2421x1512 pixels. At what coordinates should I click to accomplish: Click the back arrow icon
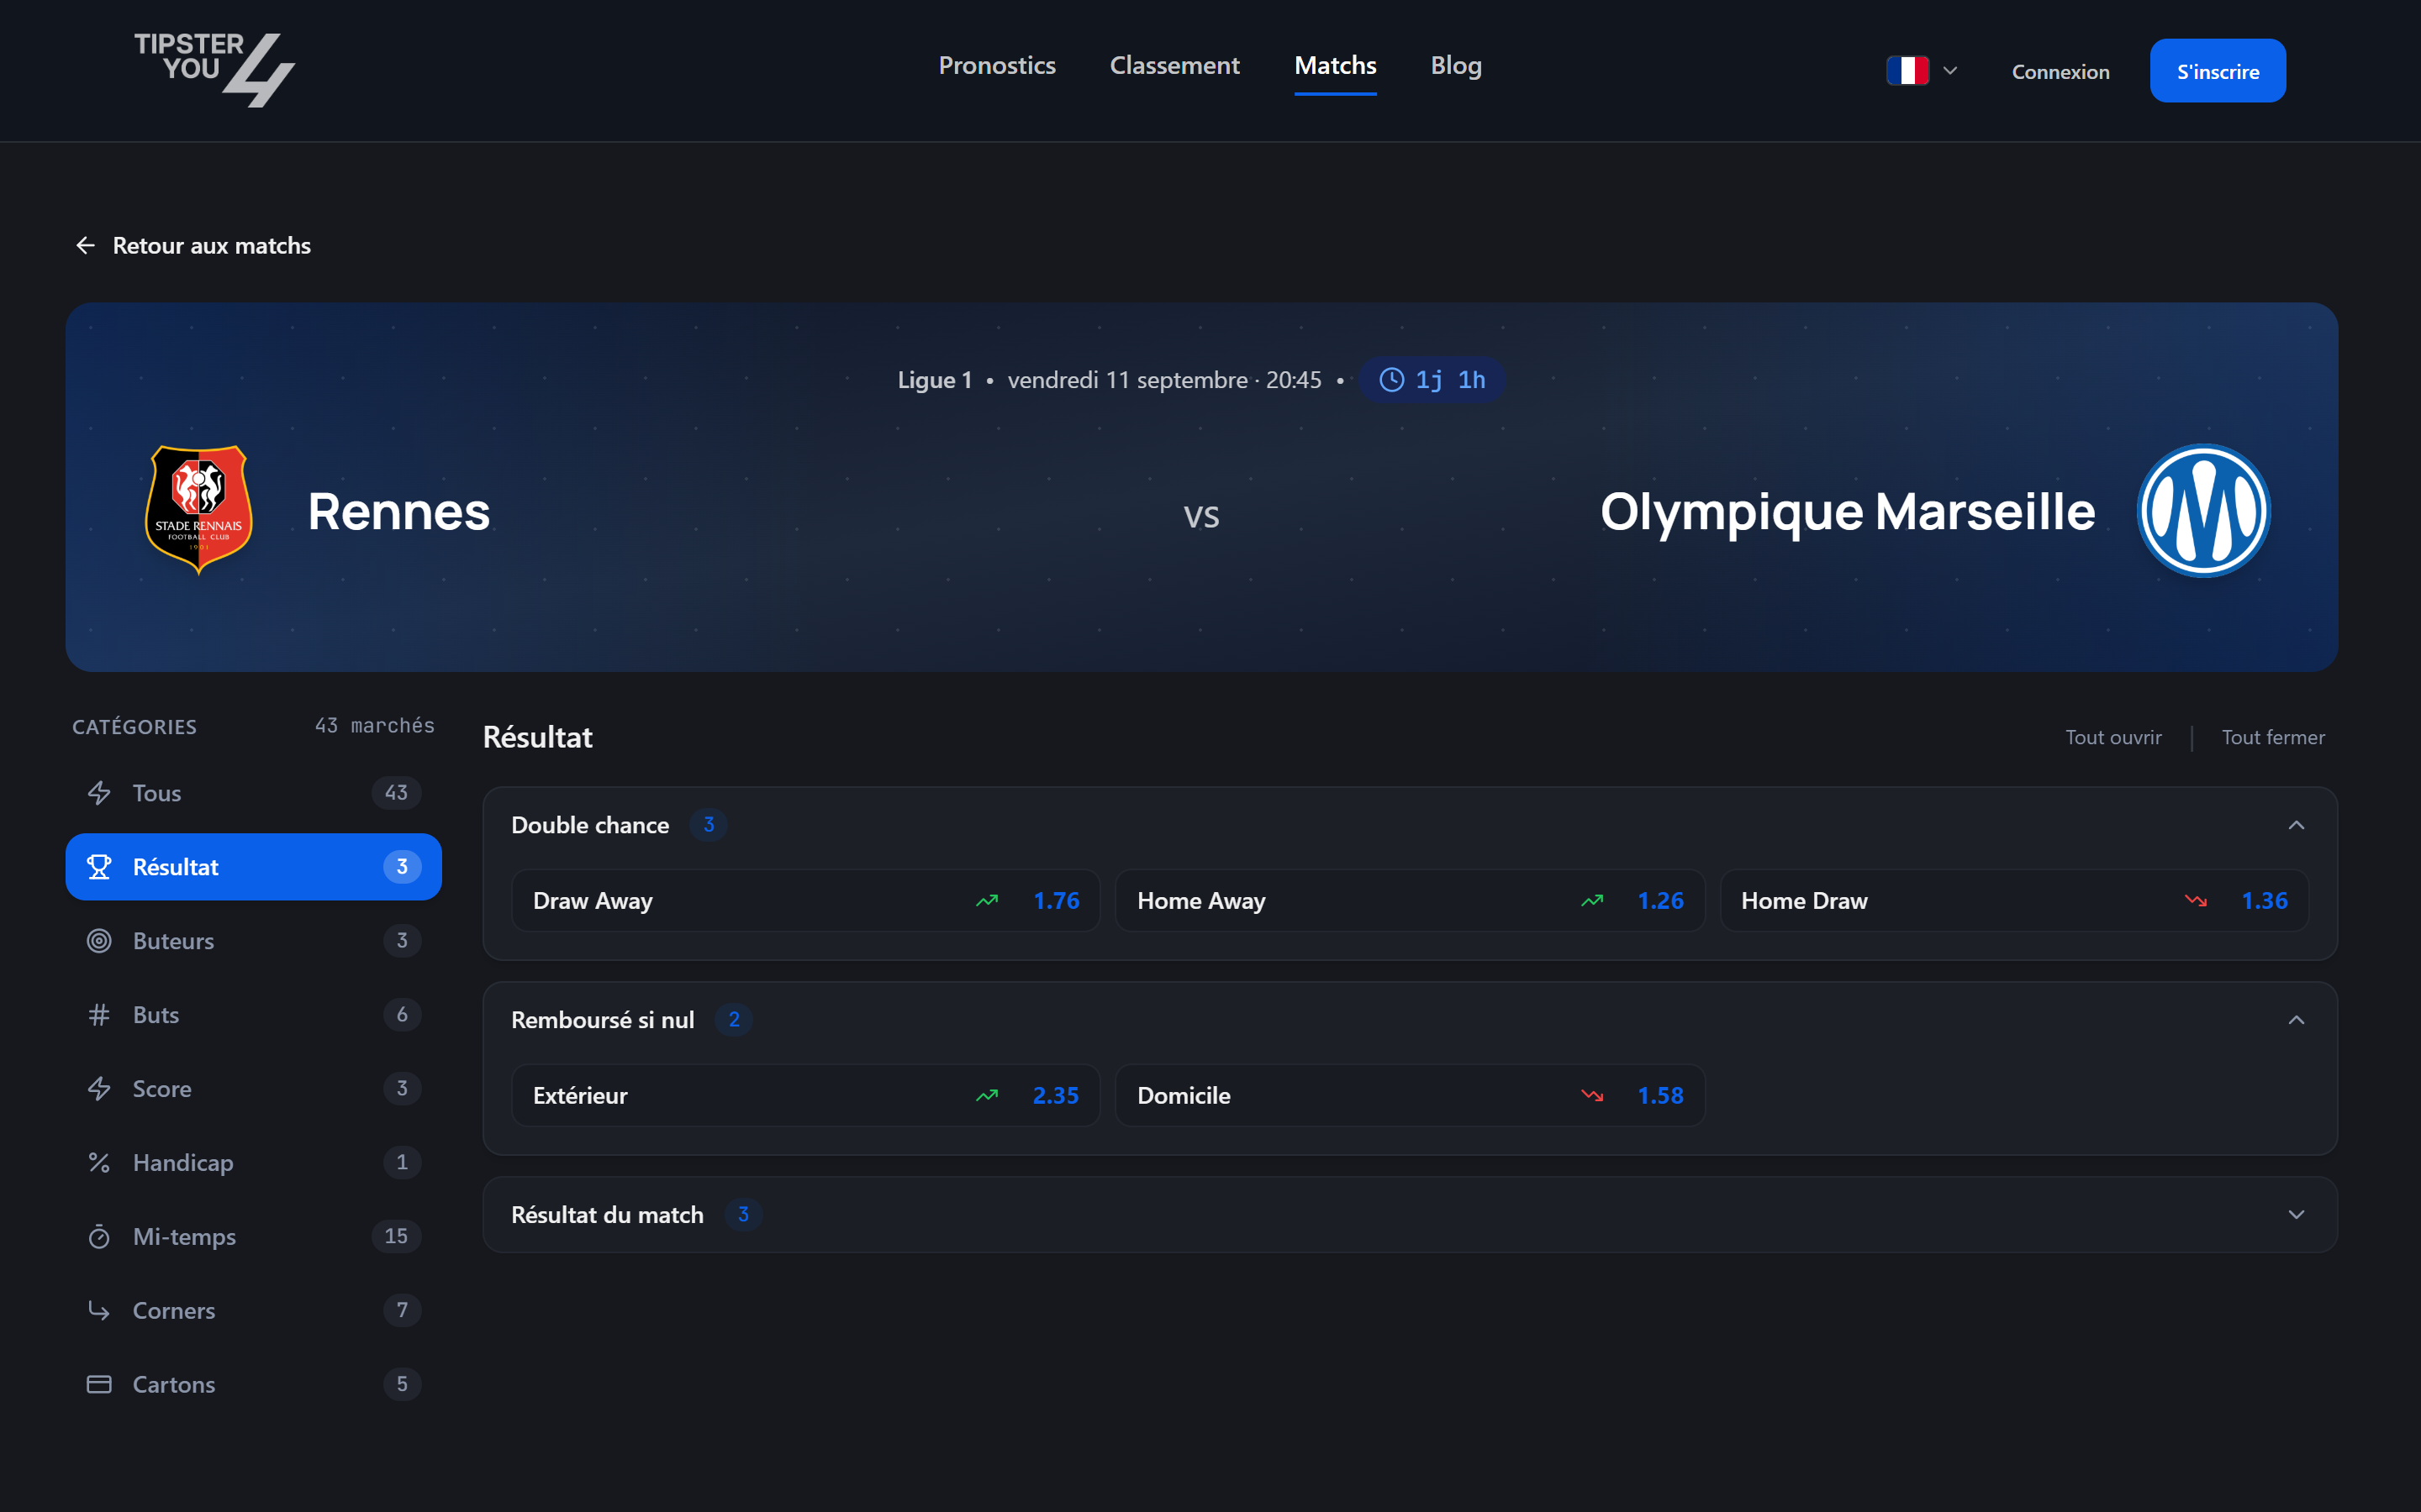[86, 246]
